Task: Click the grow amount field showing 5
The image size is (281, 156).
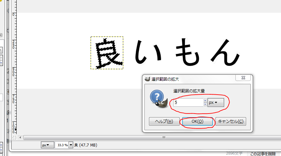Action: point(188,102)
